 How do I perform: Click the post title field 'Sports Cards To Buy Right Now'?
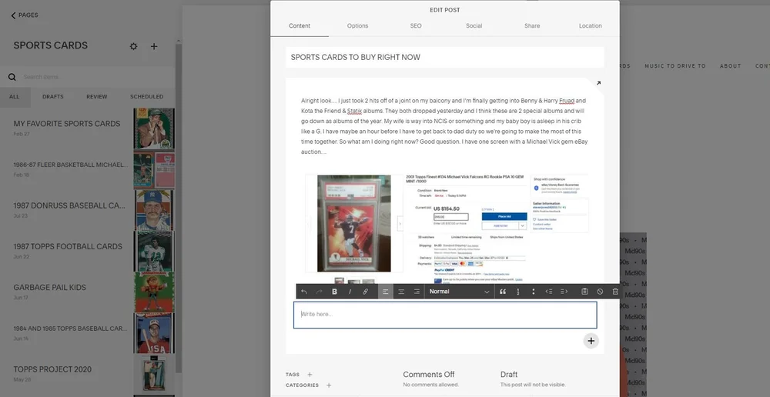[x=445, y=58]
